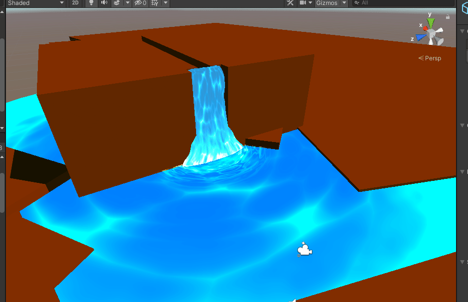
Task: Click the green Y axis gizmo cone
Action: [x=431, y=23]
